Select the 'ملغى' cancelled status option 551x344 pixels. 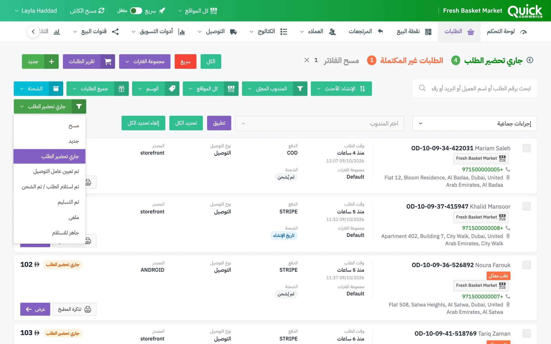click(x=49, y=217)
